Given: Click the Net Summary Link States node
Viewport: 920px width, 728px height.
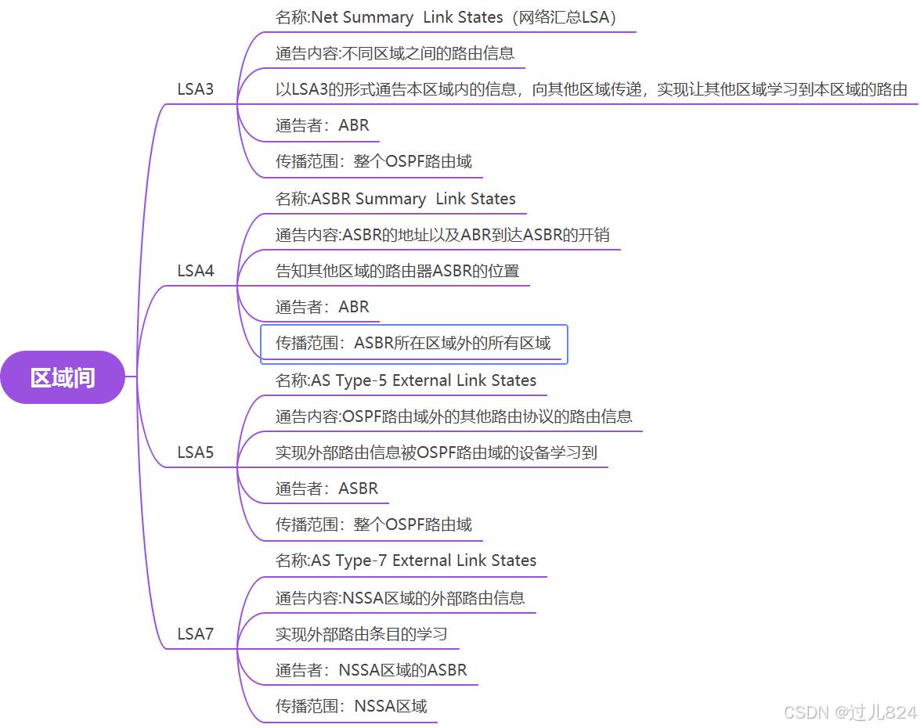Looking at the screenshot, I should (x=448, y=17).
